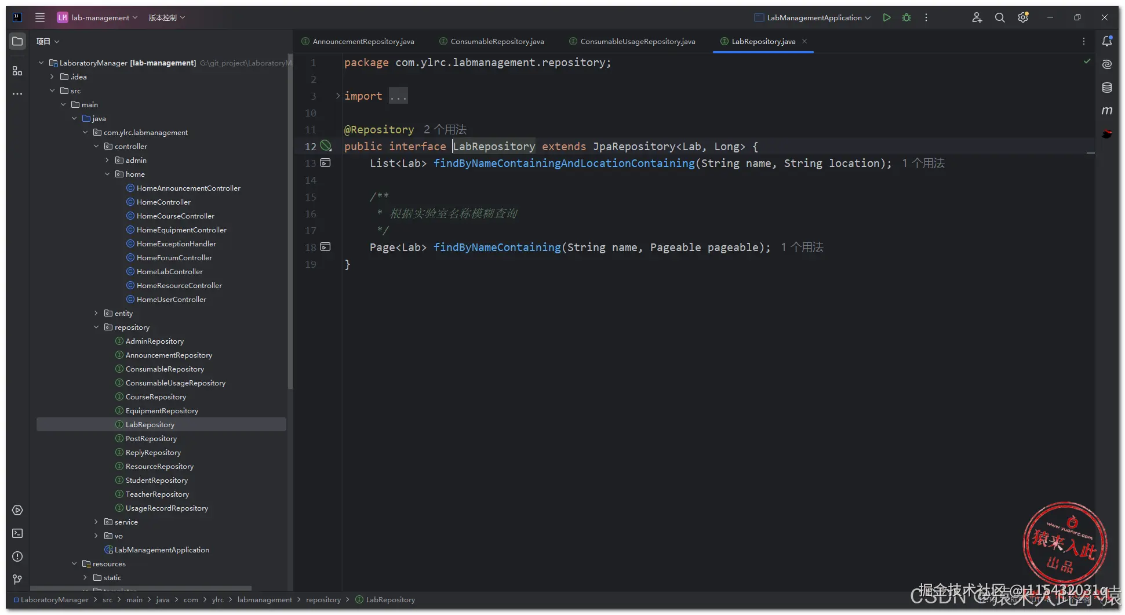
Task: Expand the service package
Action: [x=96, y=522]
